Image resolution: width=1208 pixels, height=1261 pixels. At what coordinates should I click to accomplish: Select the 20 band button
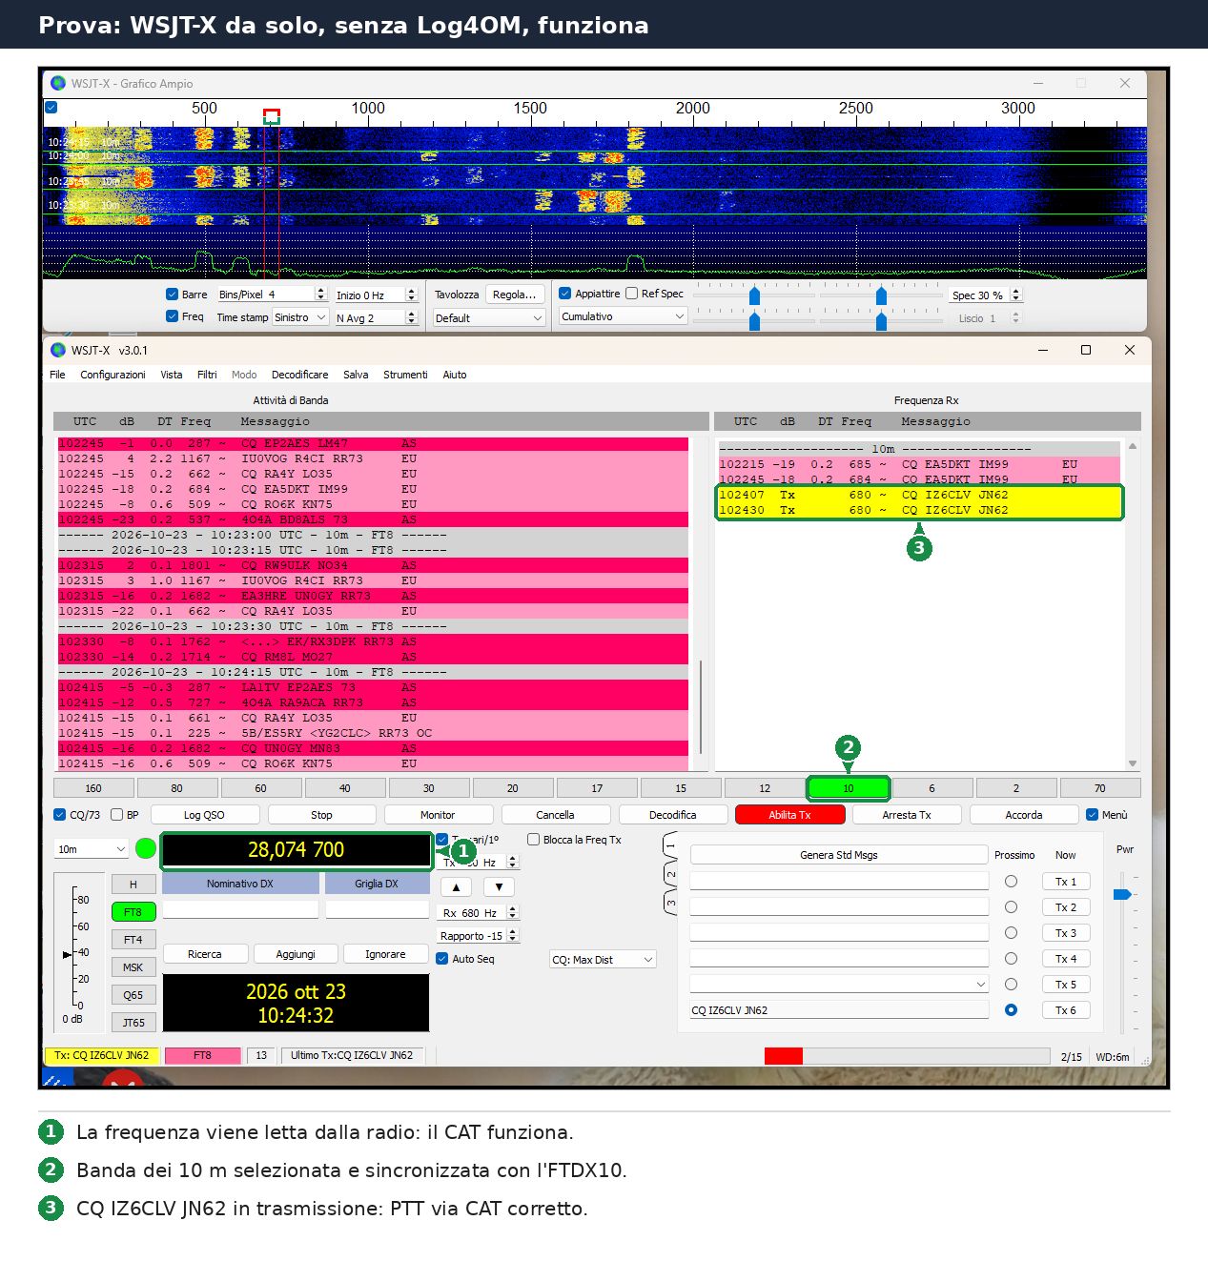[513, 788]
